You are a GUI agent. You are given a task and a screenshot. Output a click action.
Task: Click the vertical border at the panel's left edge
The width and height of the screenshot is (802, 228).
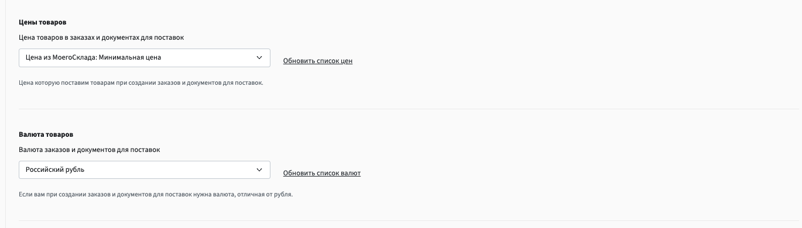5,114
